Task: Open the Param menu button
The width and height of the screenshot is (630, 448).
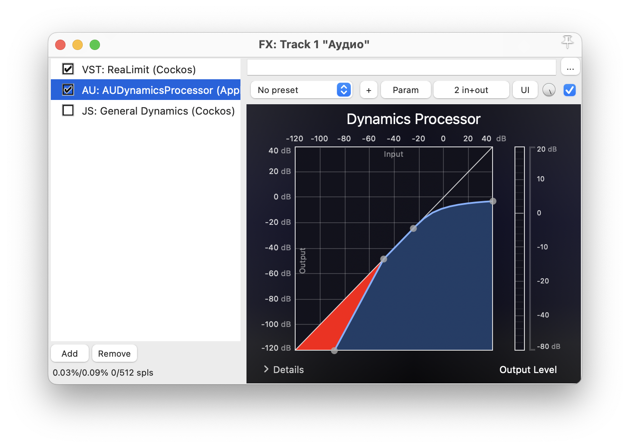Action: tap(405, 90)
